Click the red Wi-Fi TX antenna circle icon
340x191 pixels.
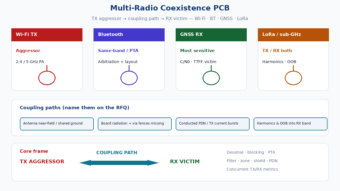point(47,78)
